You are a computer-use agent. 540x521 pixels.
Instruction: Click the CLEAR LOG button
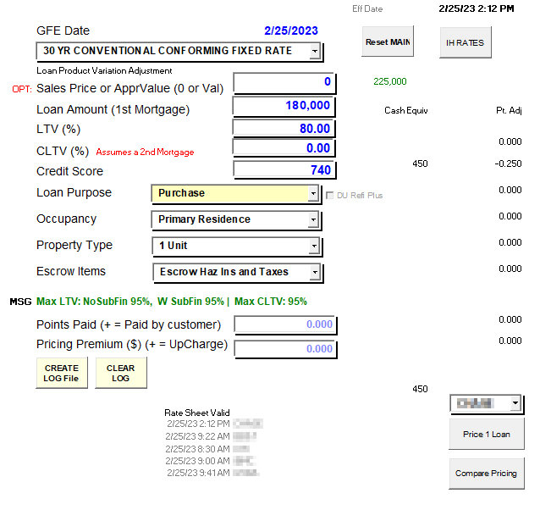click(120, 374)
